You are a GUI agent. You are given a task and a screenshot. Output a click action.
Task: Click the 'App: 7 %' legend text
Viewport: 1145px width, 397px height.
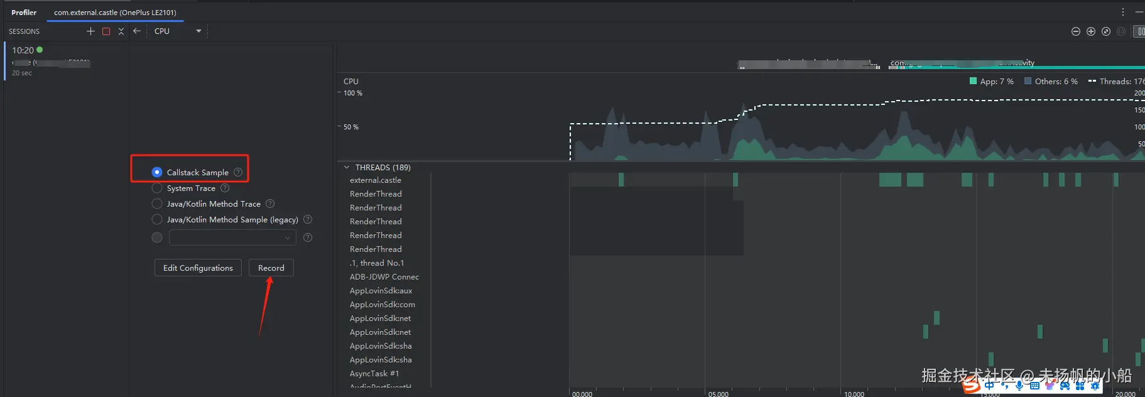click(x=997, y=81)
